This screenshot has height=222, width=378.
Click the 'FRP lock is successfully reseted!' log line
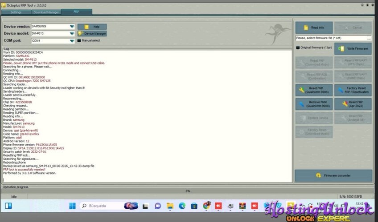coord(24,170)
